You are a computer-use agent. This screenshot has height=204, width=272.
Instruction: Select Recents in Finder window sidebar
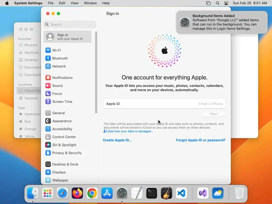(x=29, y=45)
